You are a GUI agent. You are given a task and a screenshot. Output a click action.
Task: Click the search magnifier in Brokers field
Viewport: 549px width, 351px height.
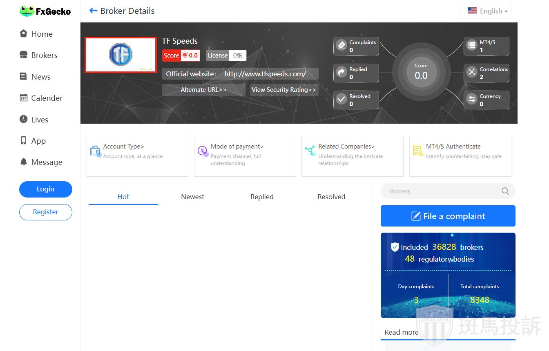(x=505, y=191)
